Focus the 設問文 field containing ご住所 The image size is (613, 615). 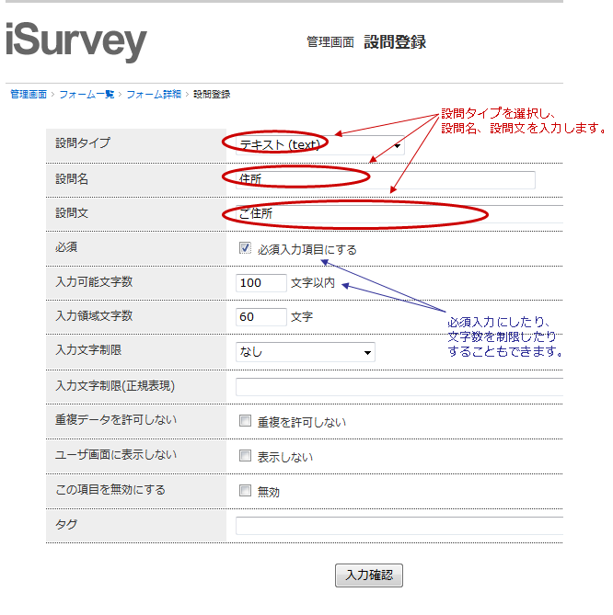[398, 214]
